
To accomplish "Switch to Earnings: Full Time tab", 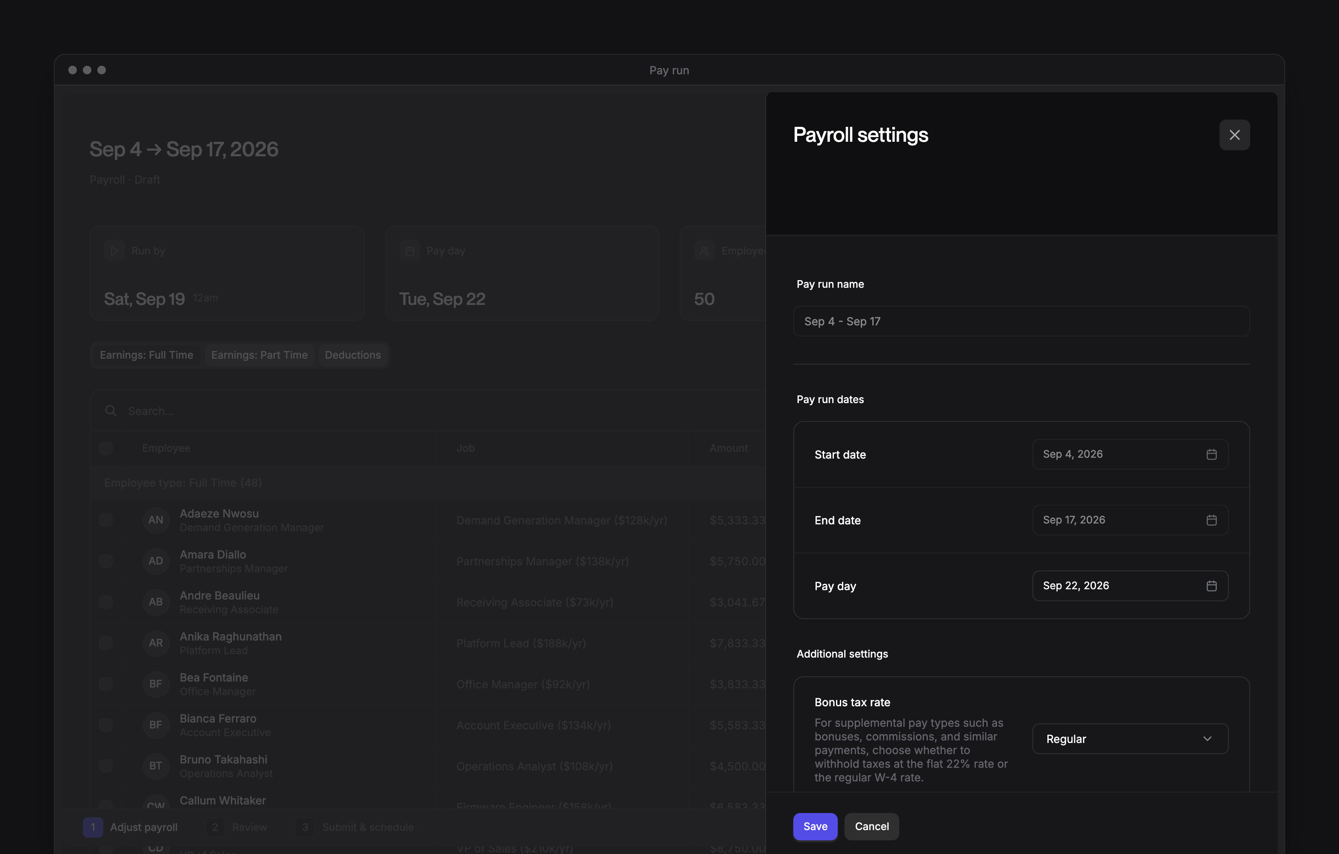I will [x=147, y=355].
